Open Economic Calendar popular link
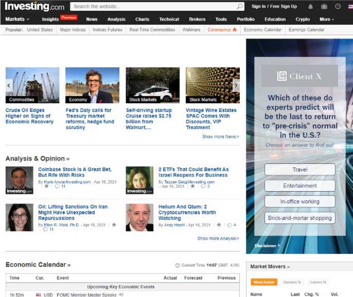353x297 pixels. 262,30
